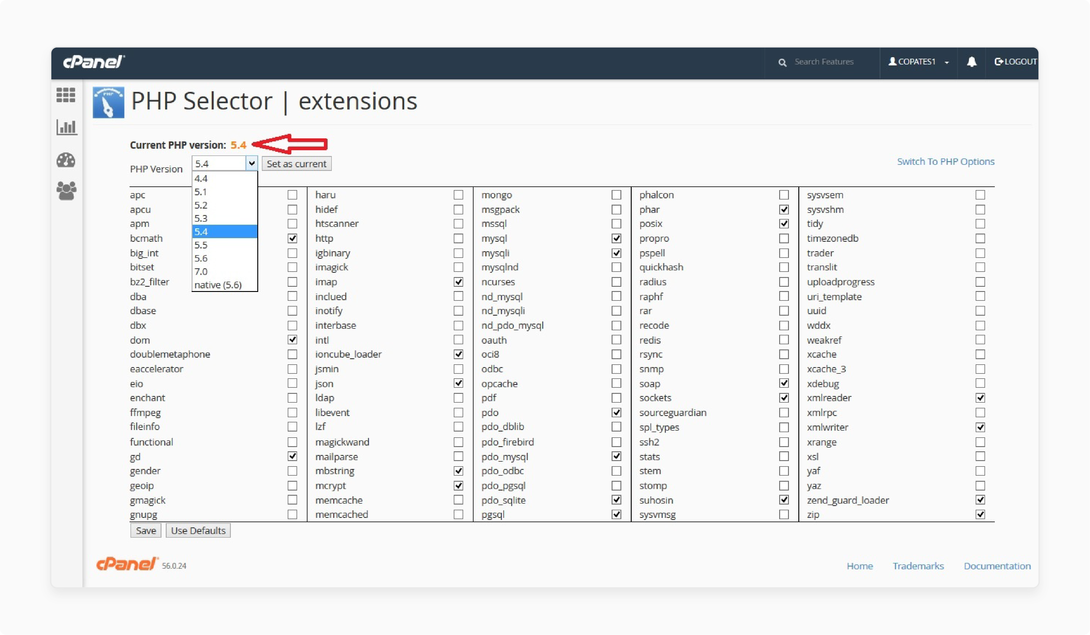
Task: Enable the apc extension checkbox
Action: (292, 195)
